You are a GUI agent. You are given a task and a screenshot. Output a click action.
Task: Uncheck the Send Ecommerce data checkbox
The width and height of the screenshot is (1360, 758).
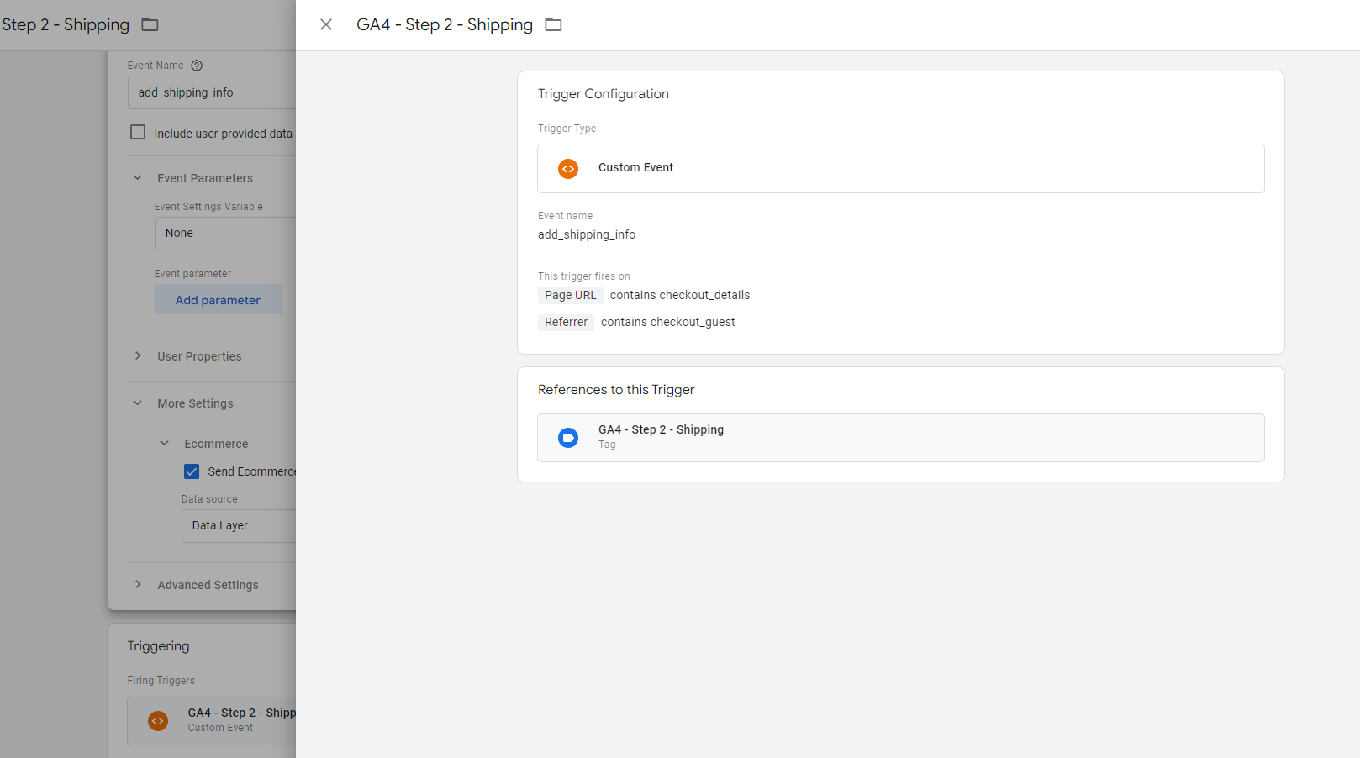click(x=192, y=471)
